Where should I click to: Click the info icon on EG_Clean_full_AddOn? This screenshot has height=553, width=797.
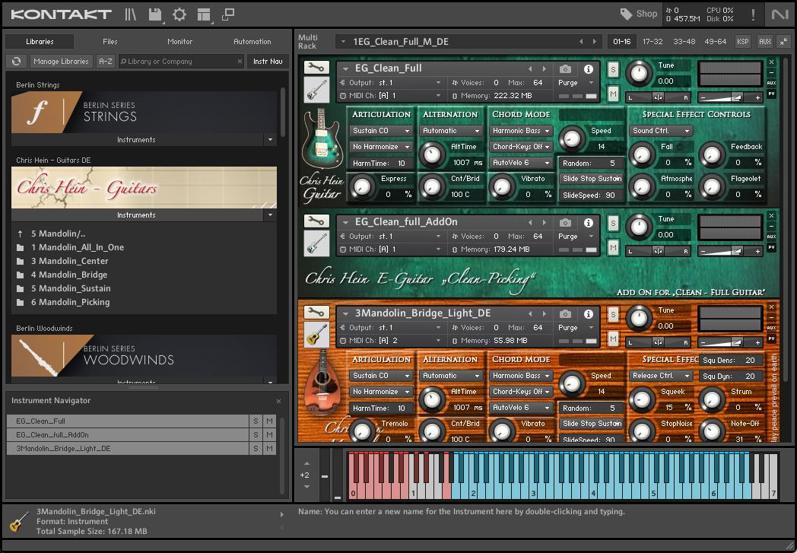point(588,223)
